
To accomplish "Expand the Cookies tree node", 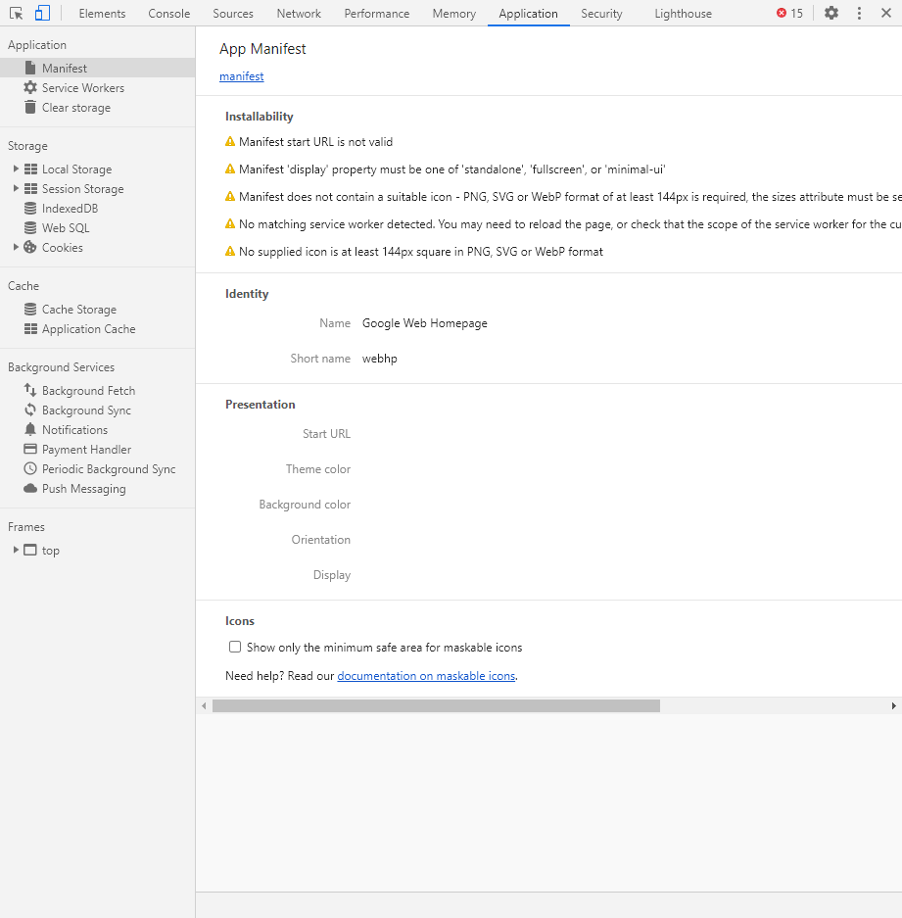I will [x=16, y=248].
